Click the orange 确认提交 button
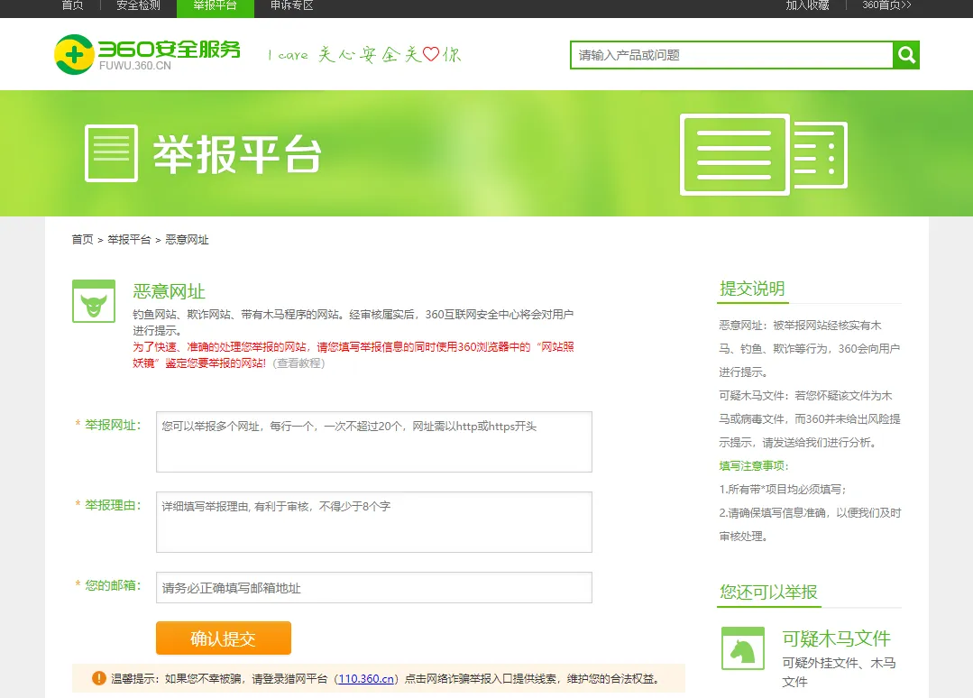Viewport: 973px width, 698px height. (x=224, y=638)
